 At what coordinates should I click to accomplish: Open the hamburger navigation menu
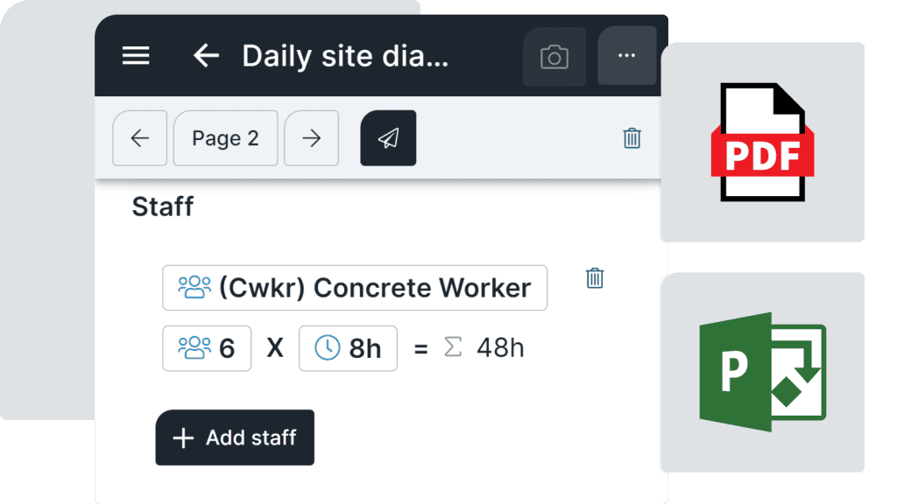pyautogui.click(x=136, y=56)
